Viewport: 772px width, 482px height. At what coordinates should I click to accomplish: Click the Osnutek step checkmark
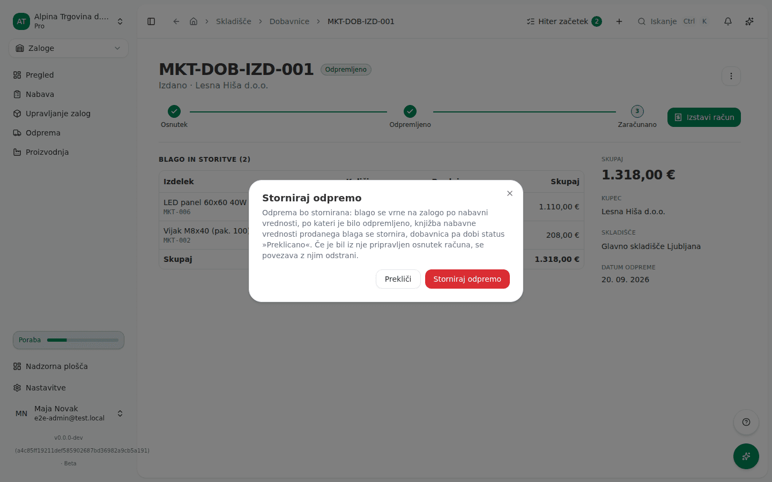tap(174, 111)
